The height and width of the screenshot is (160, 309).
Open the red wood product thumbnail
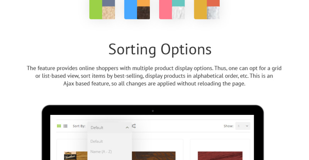(x=220, y=156)
